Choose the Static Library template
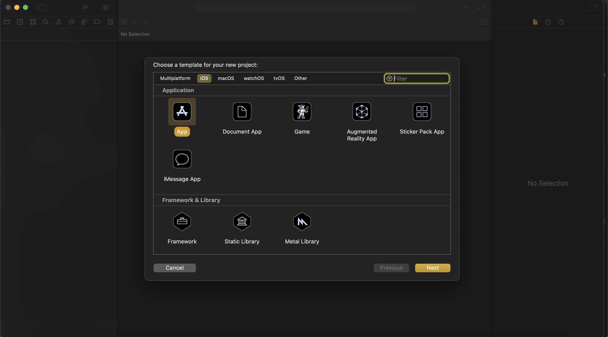The width and height of the screenshot is (608, 337). 242,221
